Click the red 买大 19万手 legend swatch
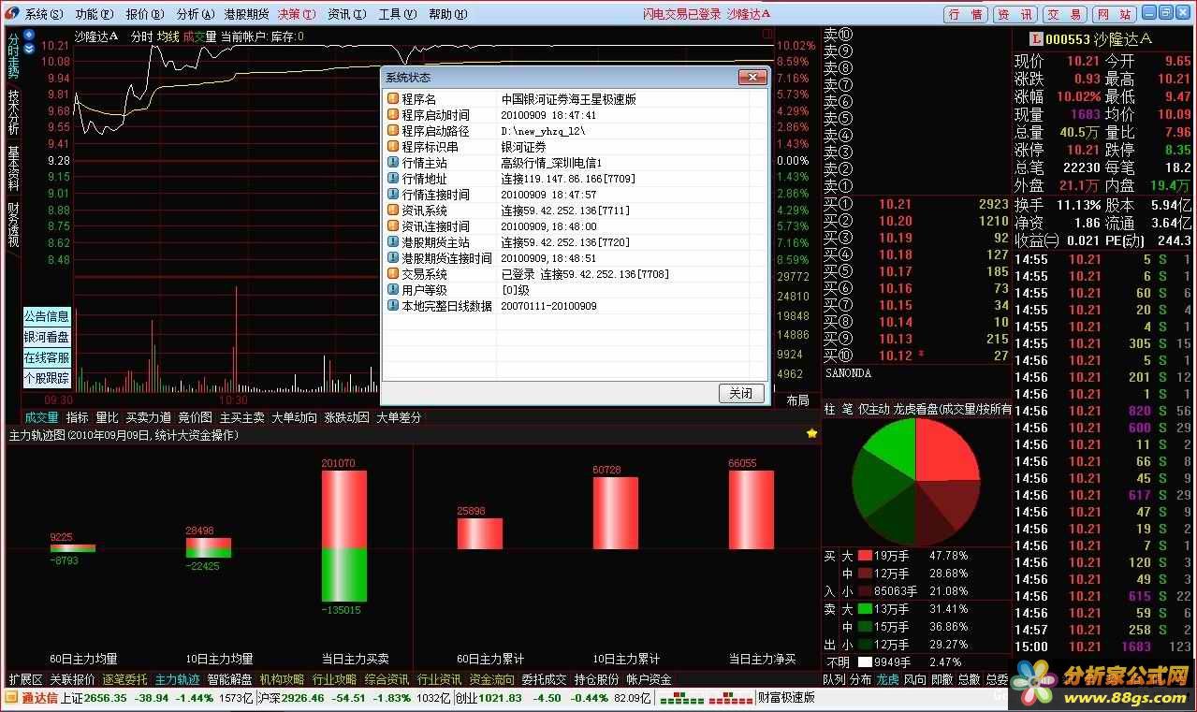1197x712 pixels. 865,556
